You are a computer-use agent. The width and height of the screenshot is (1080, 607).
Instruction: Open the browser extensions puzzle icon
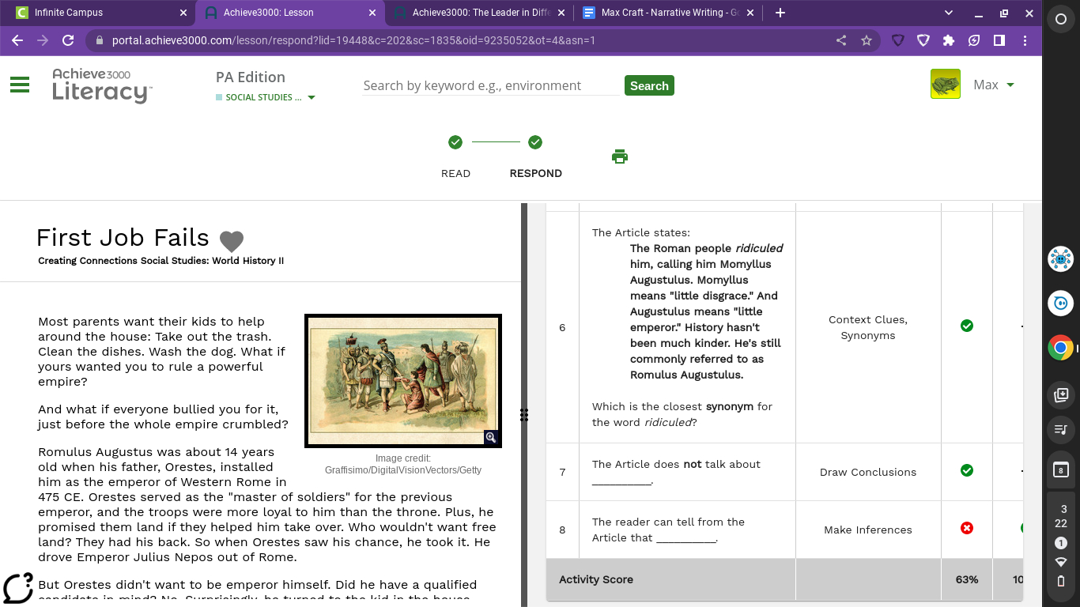point(949,40)
